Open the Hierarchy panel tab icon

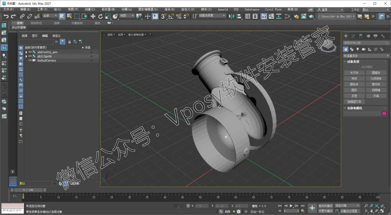[361, 36]
